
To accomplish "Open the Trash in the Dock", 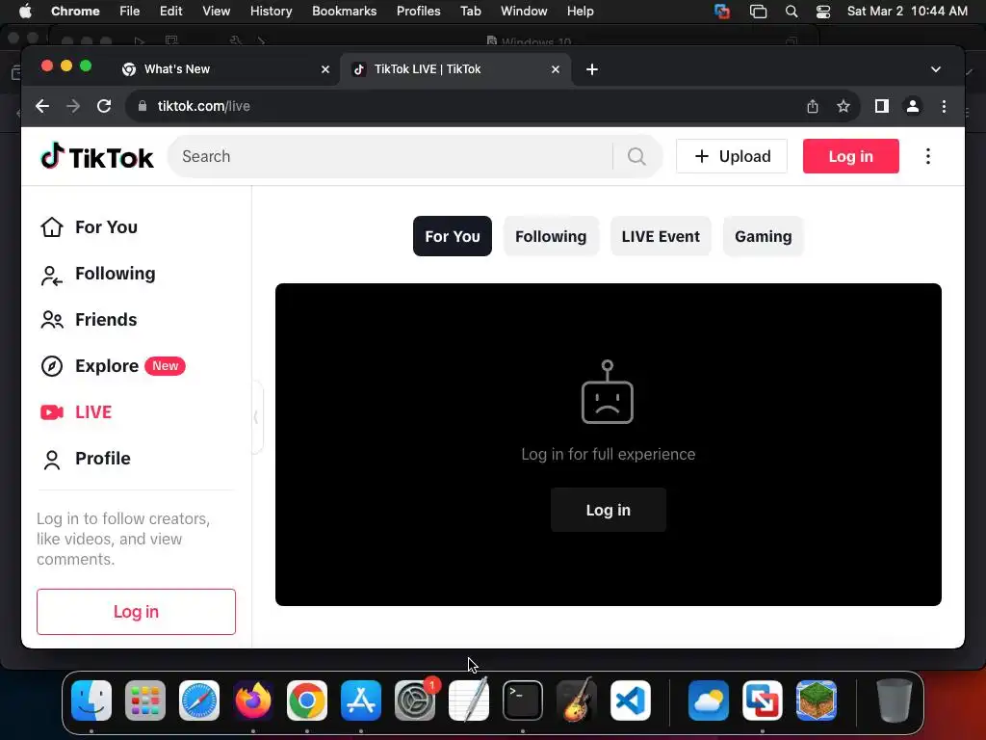I will pyautogui.click(x=894, y=700).
